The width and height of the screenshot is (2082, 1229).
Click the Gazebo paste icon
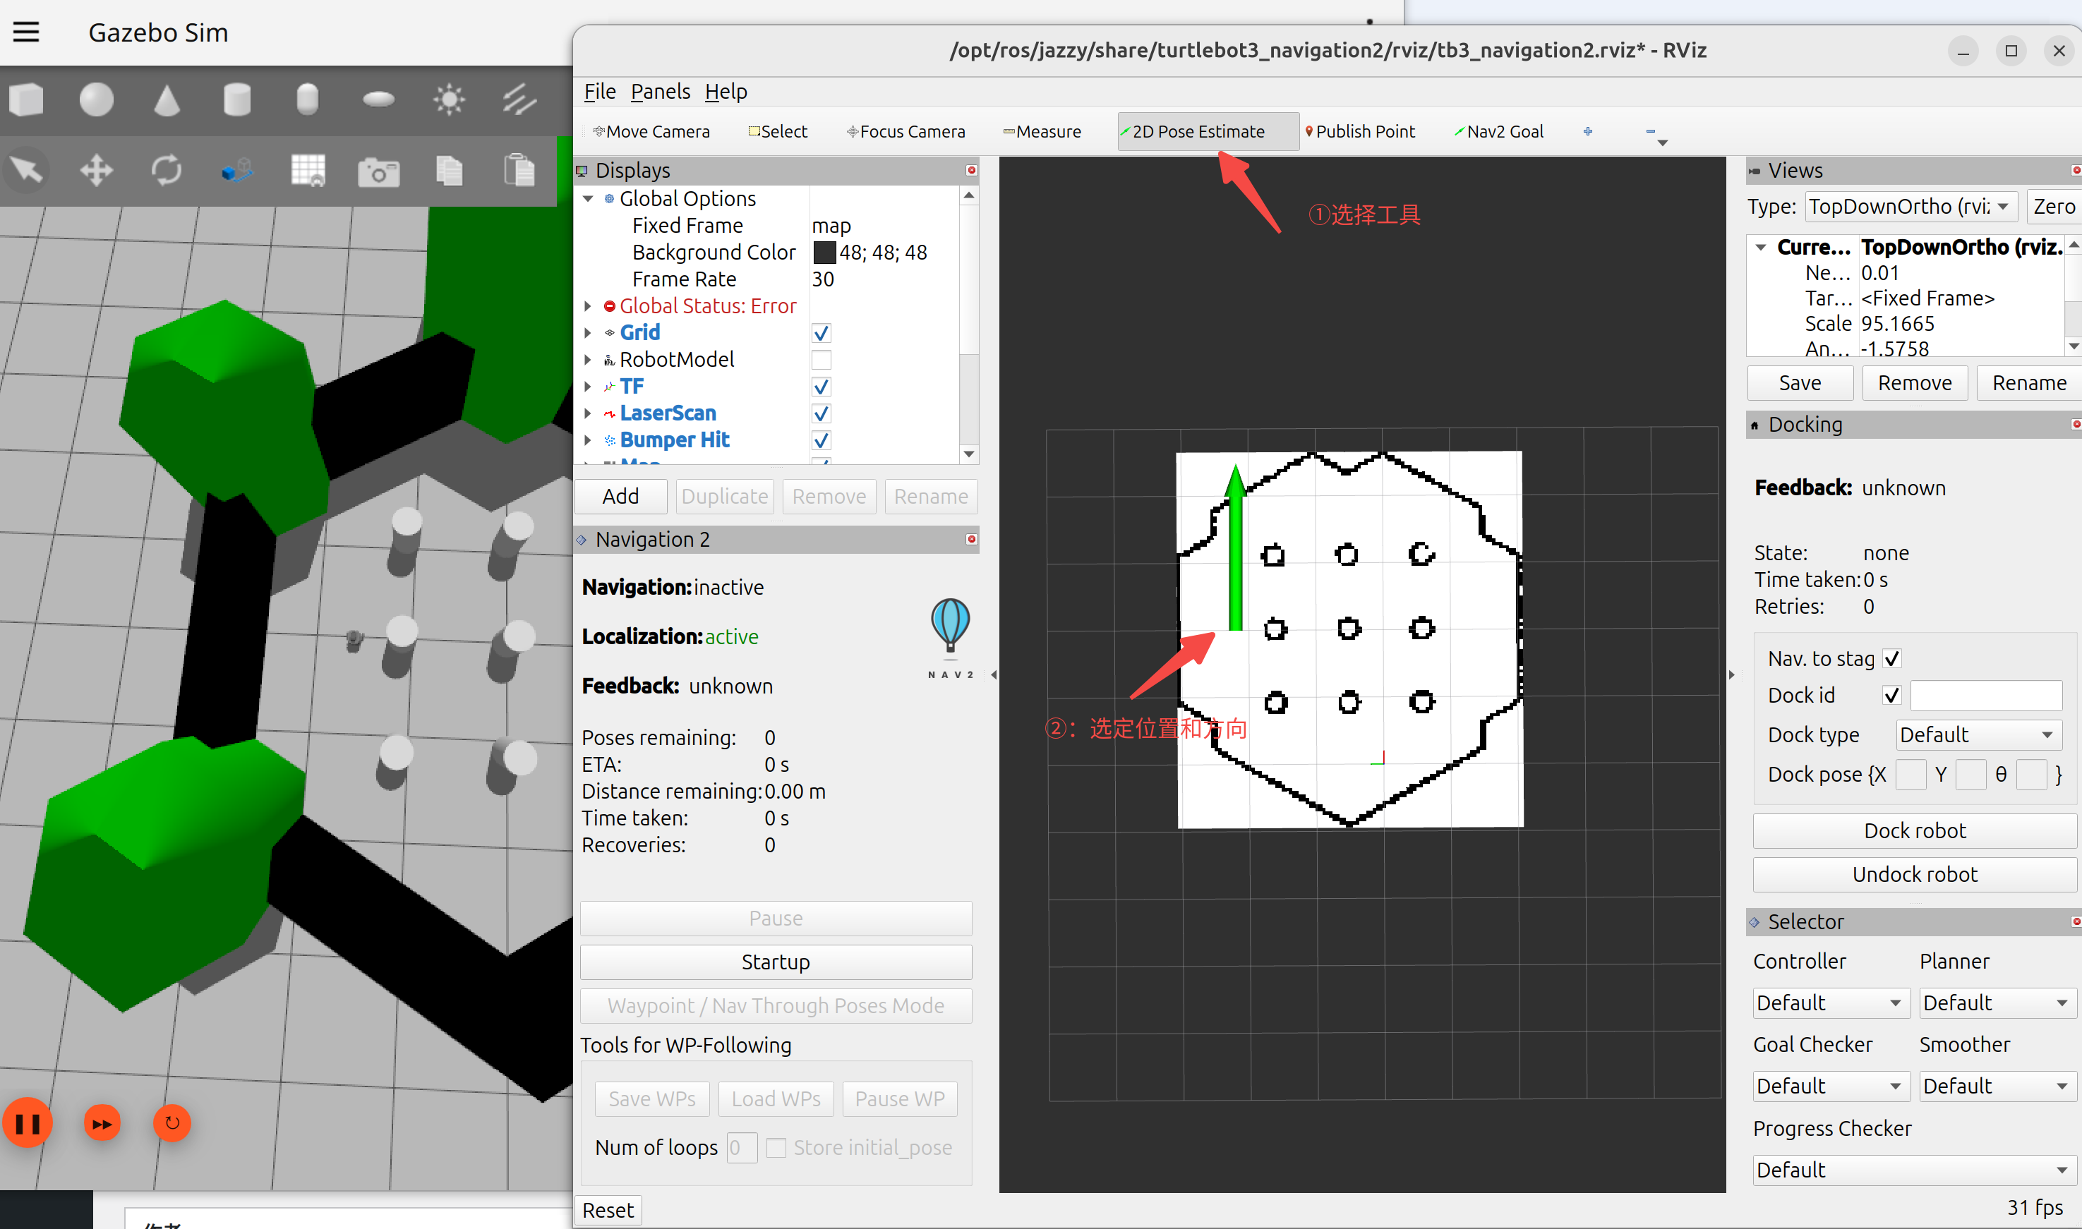[519, 171]
